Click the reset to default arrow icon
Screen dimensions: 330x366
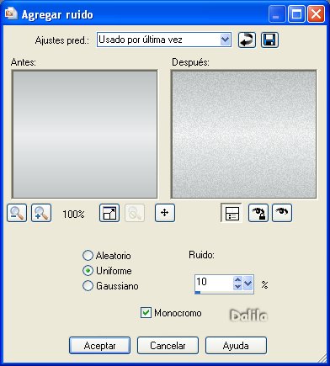pyautogui.click(x=247, y=40)
